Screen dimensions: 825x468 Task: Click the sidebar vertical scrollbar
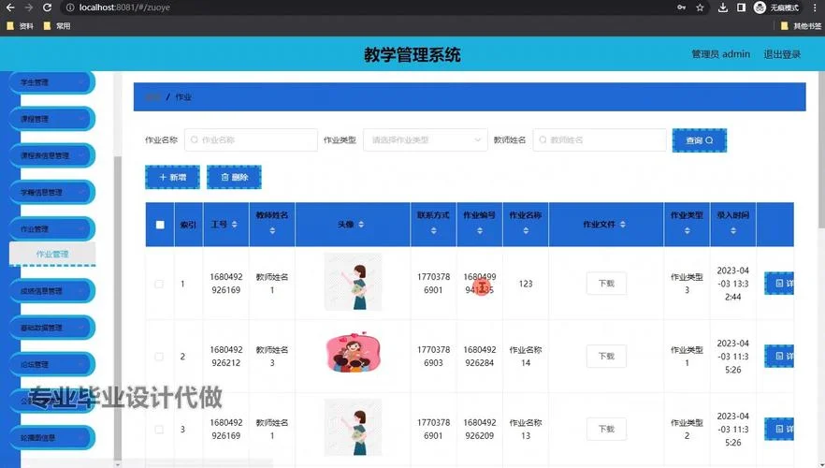[118, 307]
